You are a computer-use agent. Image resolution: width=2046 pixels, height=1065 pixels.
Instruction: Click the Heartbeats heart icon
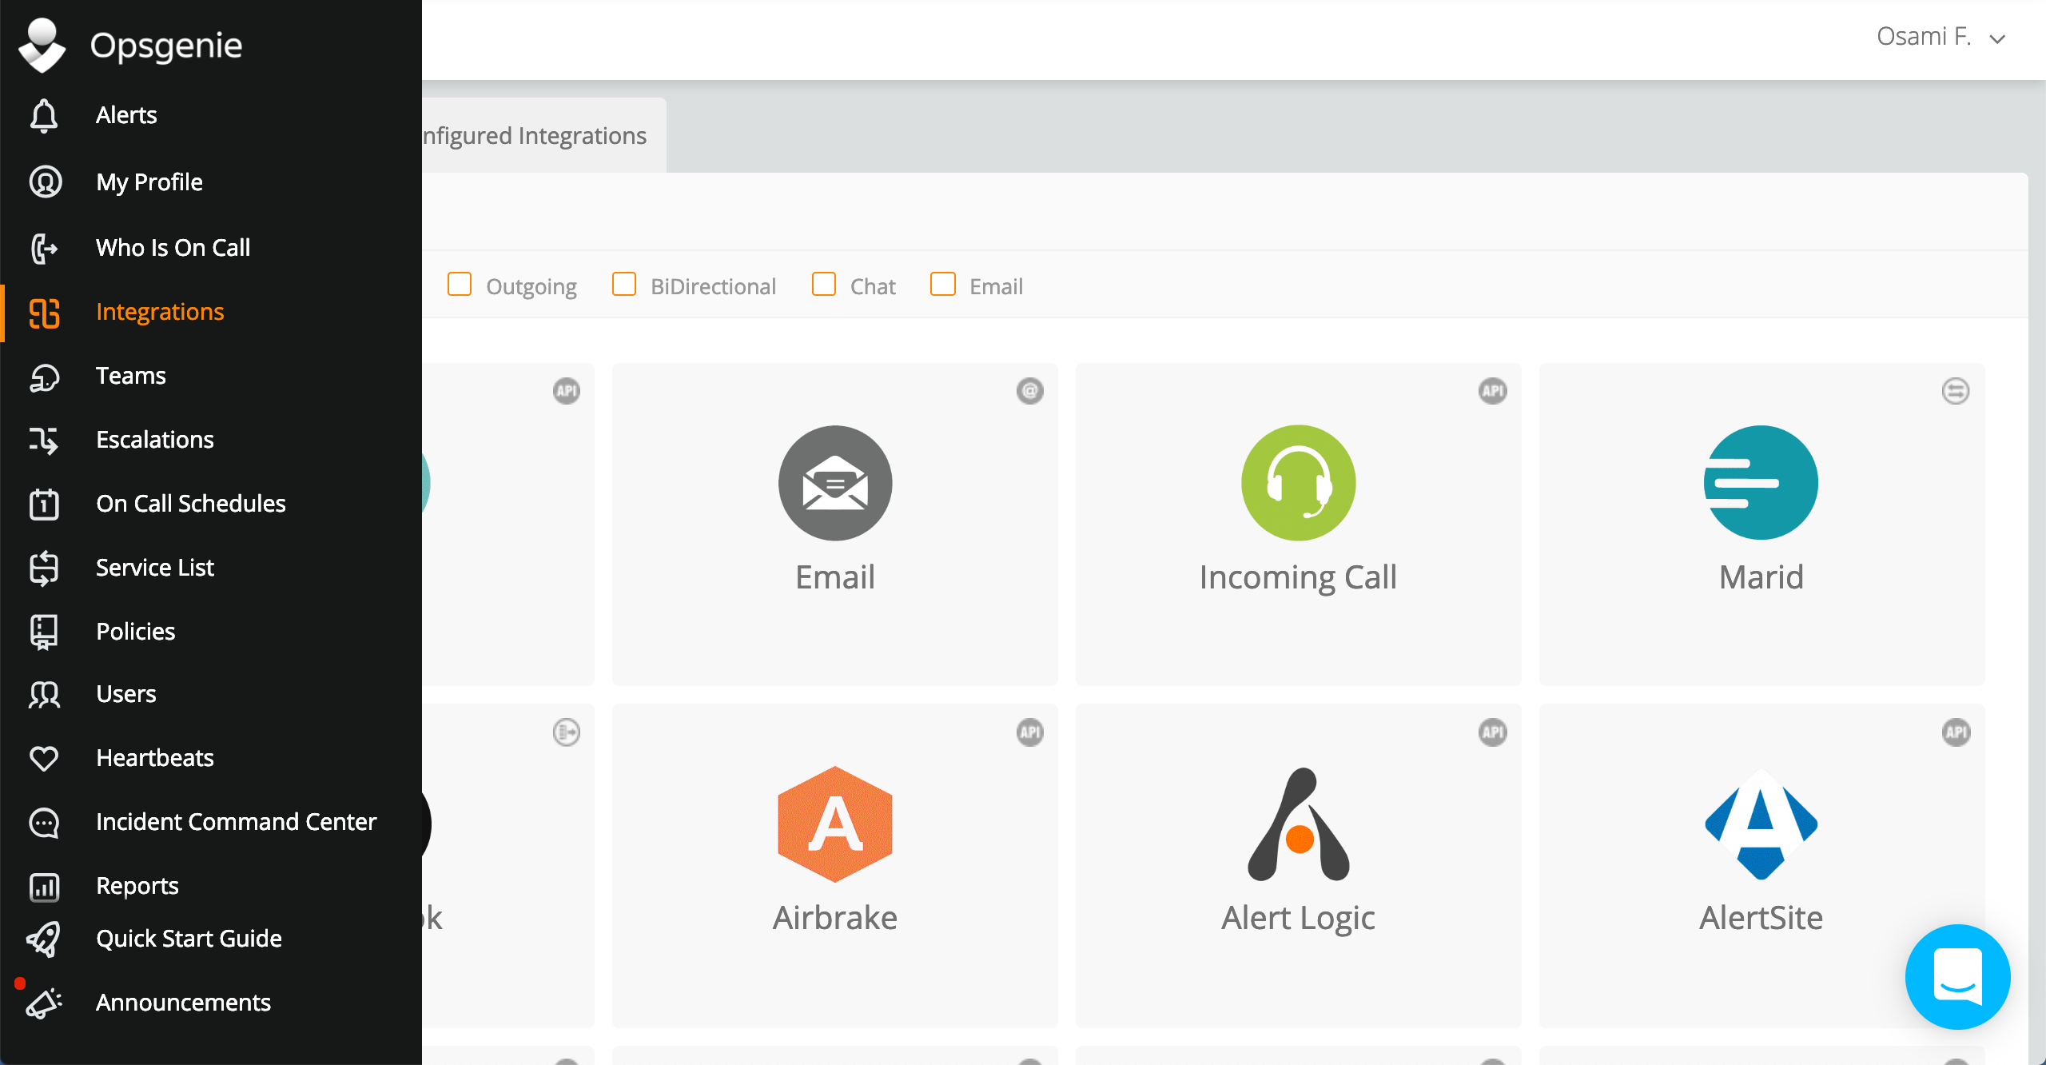pos(44,758)
